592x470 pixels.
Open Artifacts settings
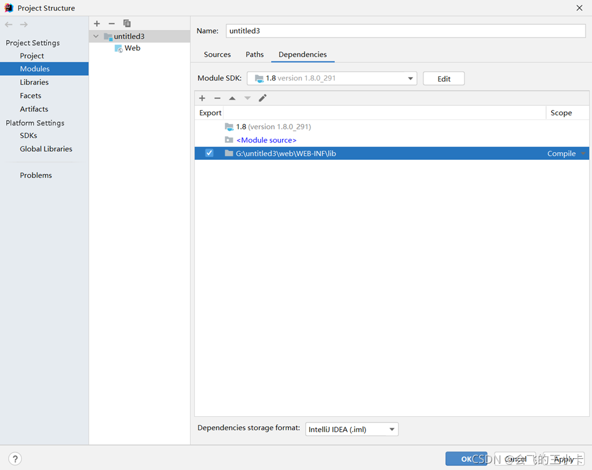pyautogui.click(x=34, y=109)
